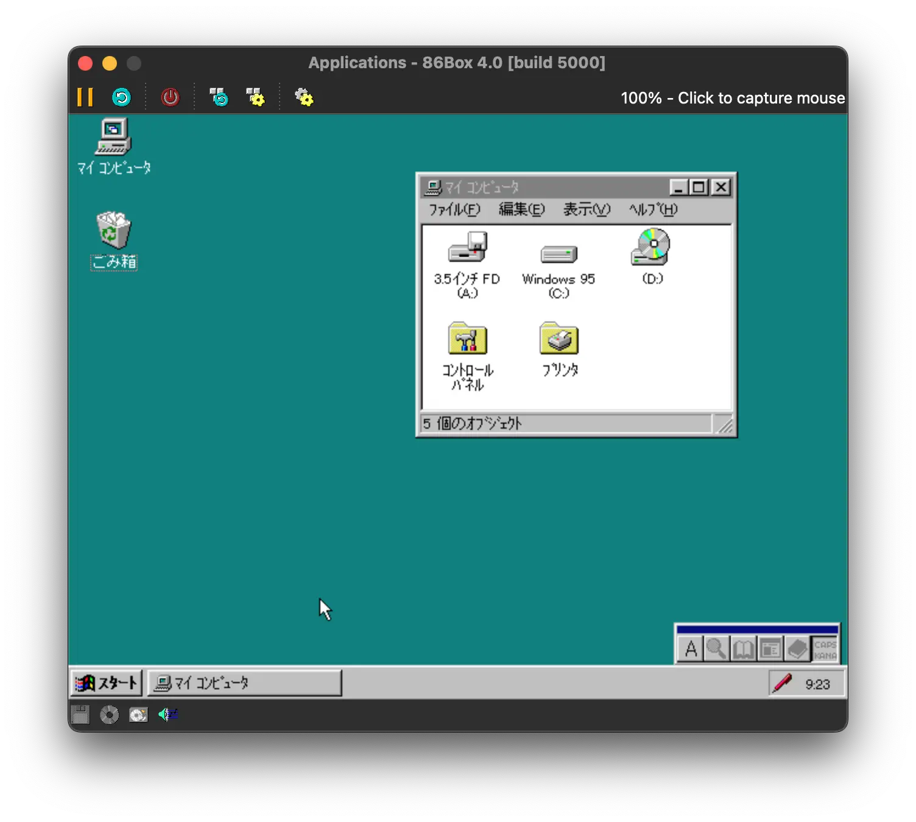
Task: Click the teal hard reset icon
Action: (122, 97)
